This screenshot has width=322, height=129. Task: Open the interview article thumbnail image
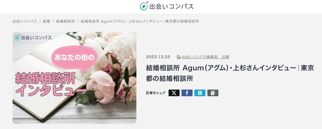(x=74, y=78)
